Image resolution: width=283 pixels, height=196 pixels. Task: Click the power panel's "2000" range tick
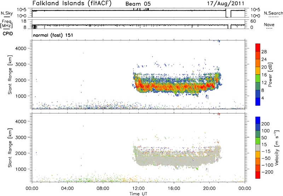21,80
